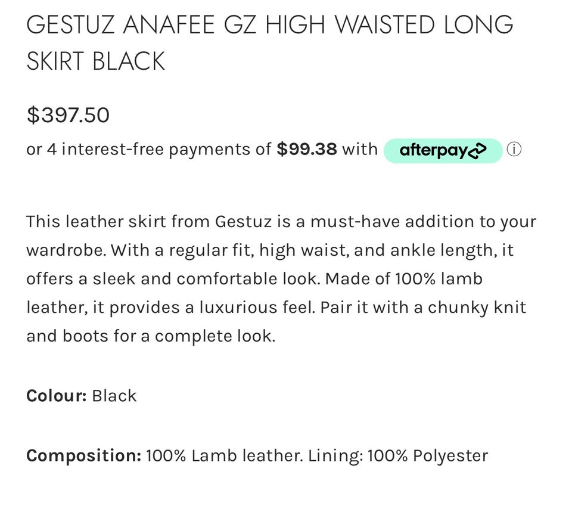Select the Gestuz Anafee product title heading
The height and width of the screenshot is (518, 572).
[269, 43]
